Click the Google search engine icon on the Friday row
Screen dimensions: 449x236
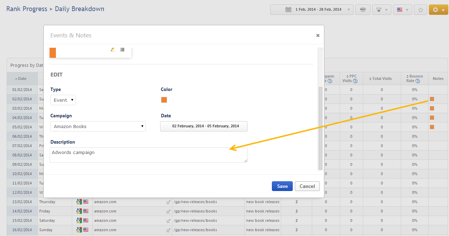pos(79,211)
